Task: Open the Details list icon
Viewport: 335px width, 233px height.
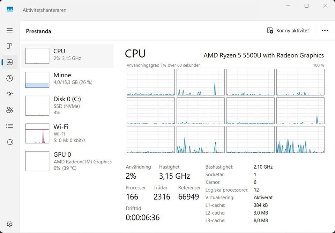Action: 10,126
